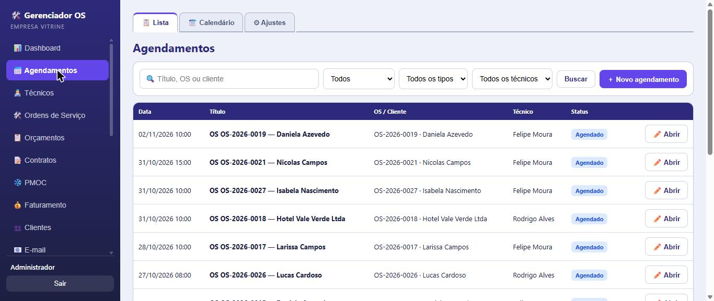
Task: Click the Data column header
Action: pyautogui.click(x=145, y=112)
